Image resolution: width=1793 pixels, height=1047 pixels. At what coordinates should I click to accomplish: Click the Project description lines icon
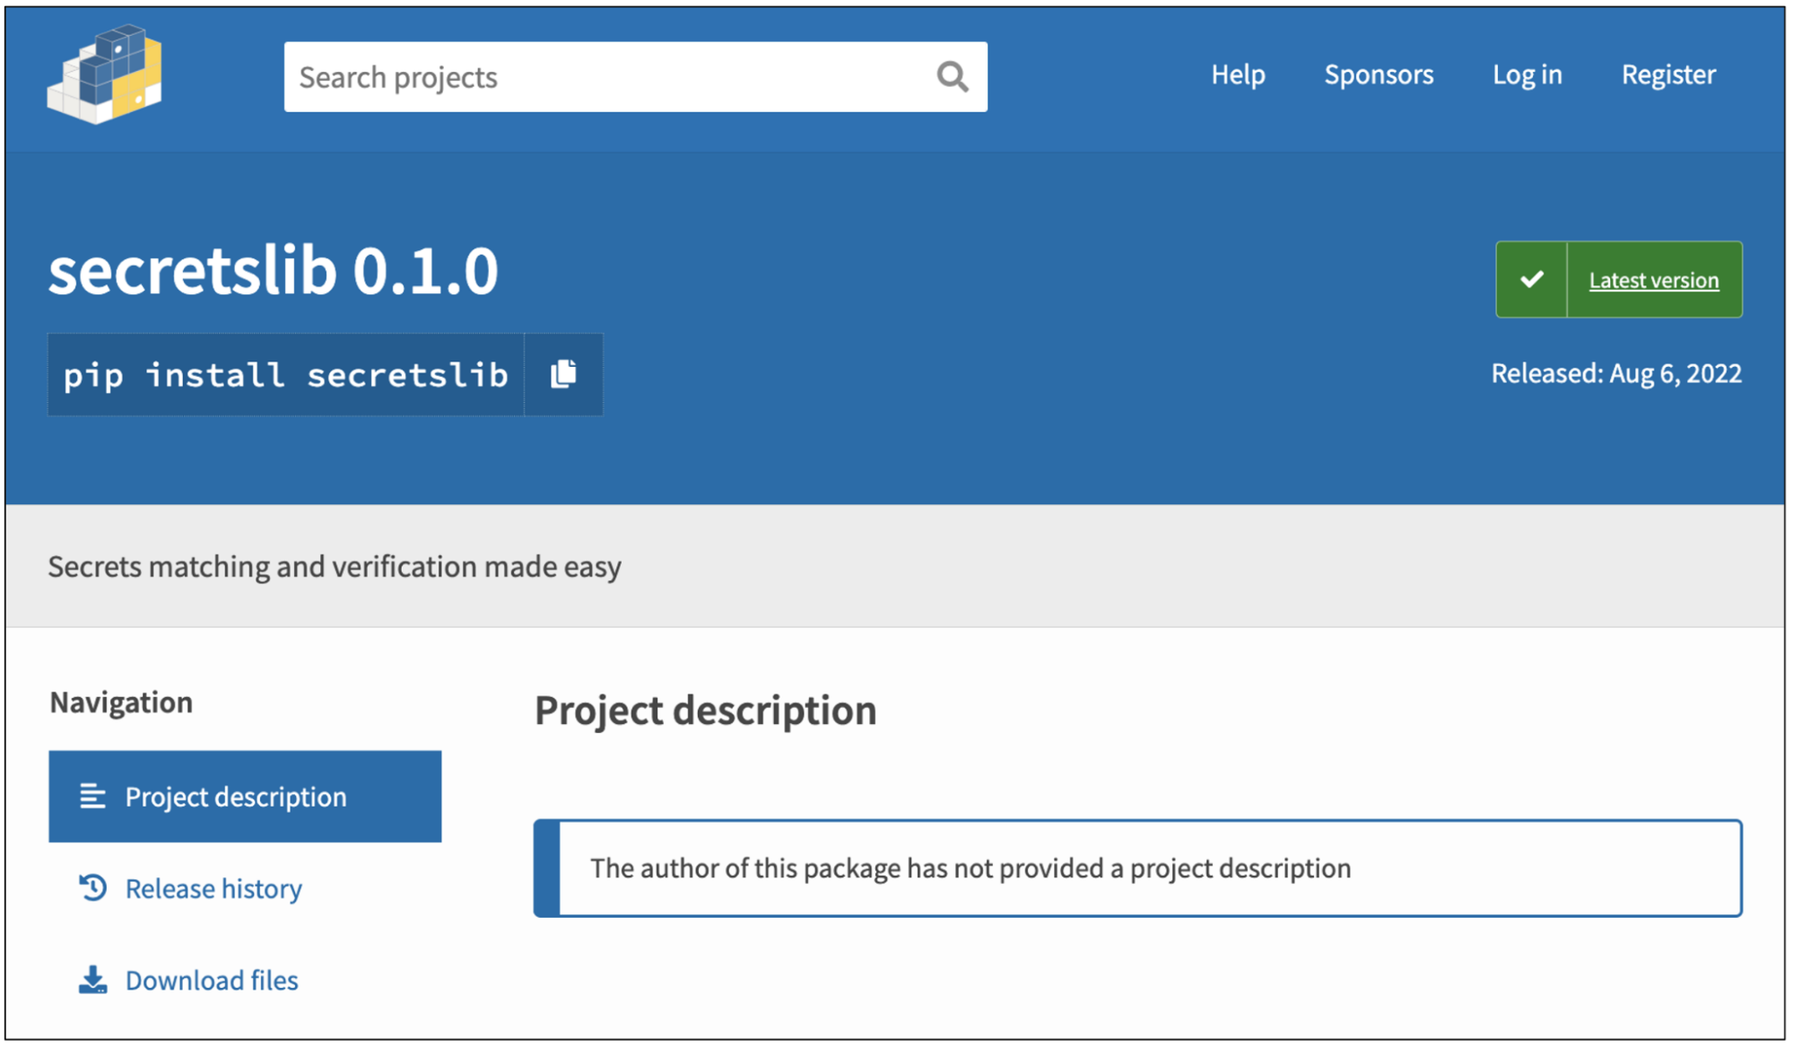pyautogui.click(x=92, y=796)
